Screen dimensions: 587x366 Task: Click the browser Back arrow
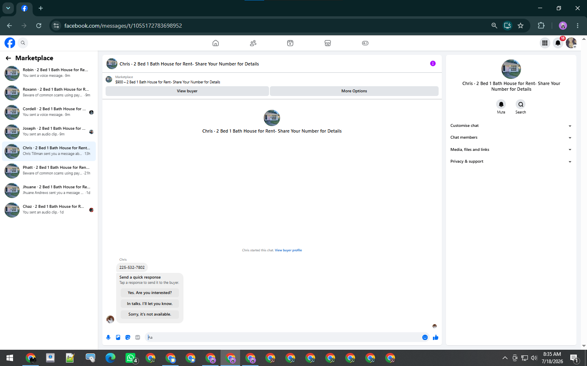pyautogui.click(x=9, y=26)
